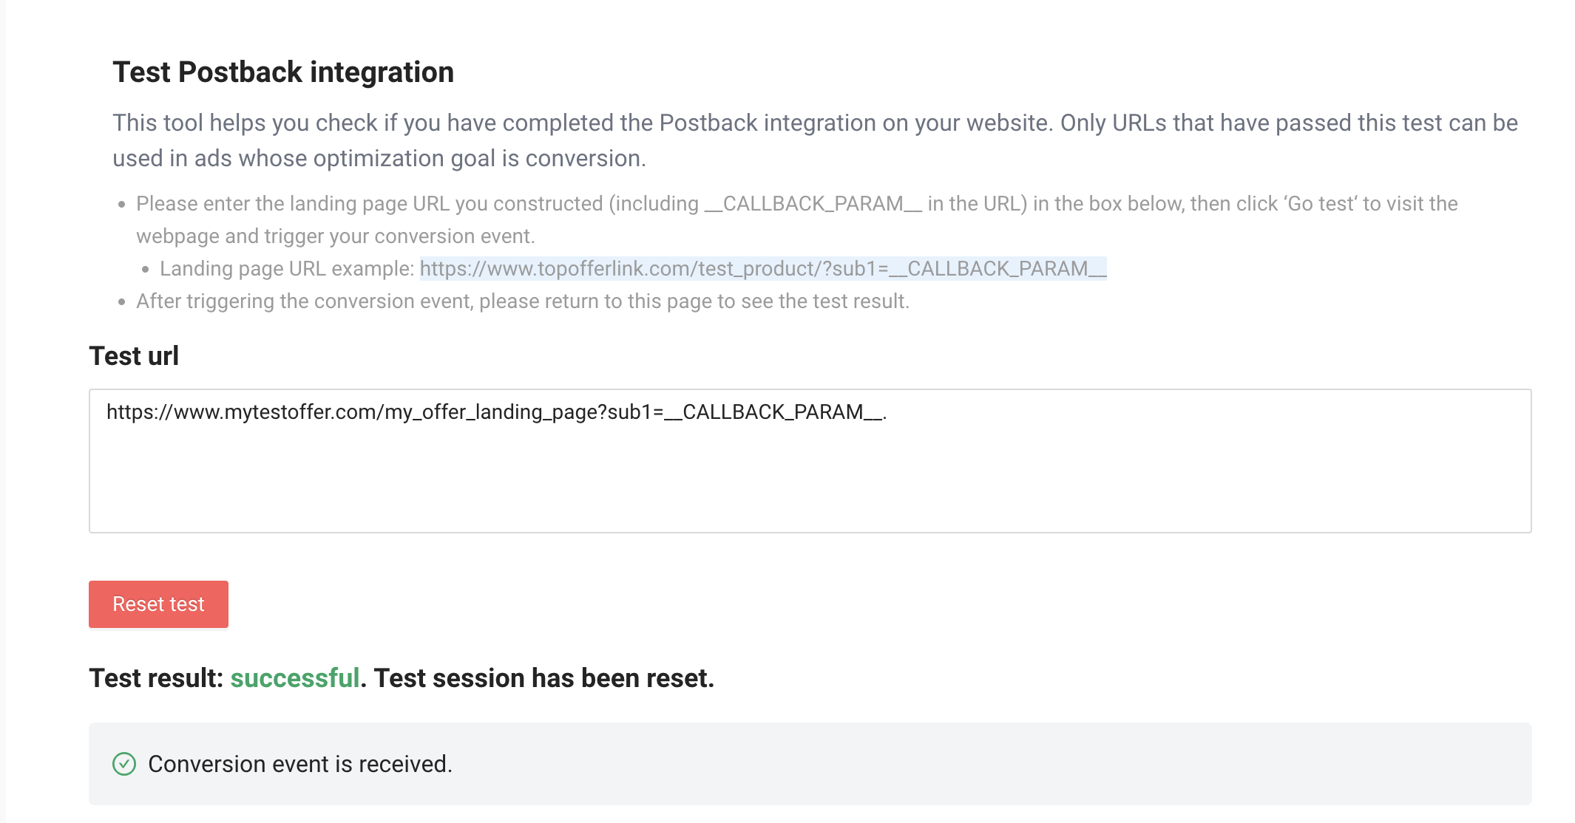Screen dimensions: 1575x823
Task: Click the webpage and trigger your conversion line
Action: click(x=336, y=236)
